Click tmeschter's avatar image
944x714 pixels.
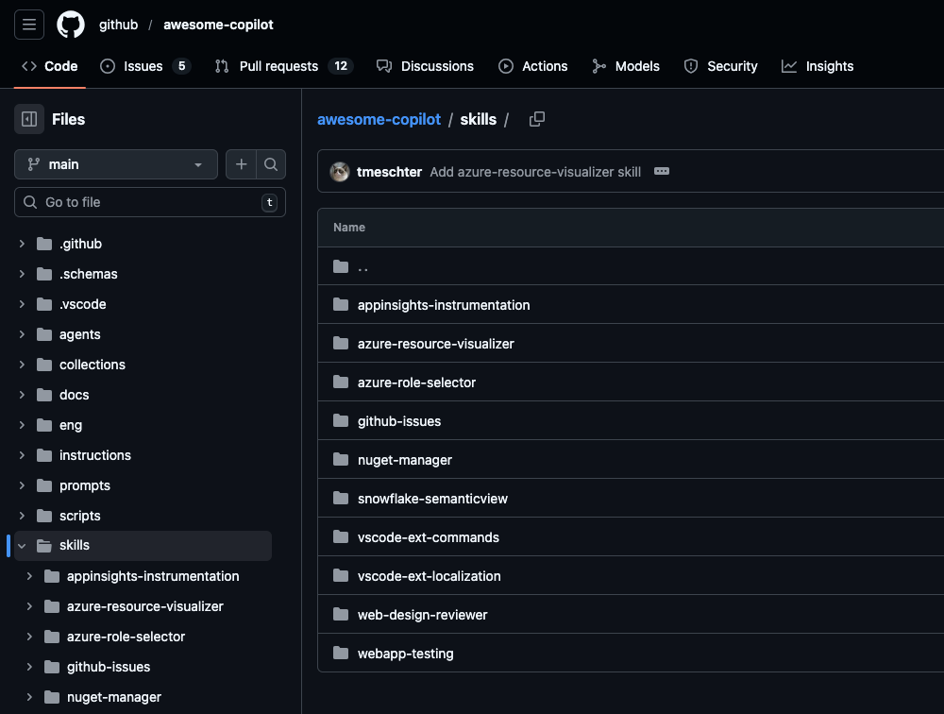click(x=340, y=172)
